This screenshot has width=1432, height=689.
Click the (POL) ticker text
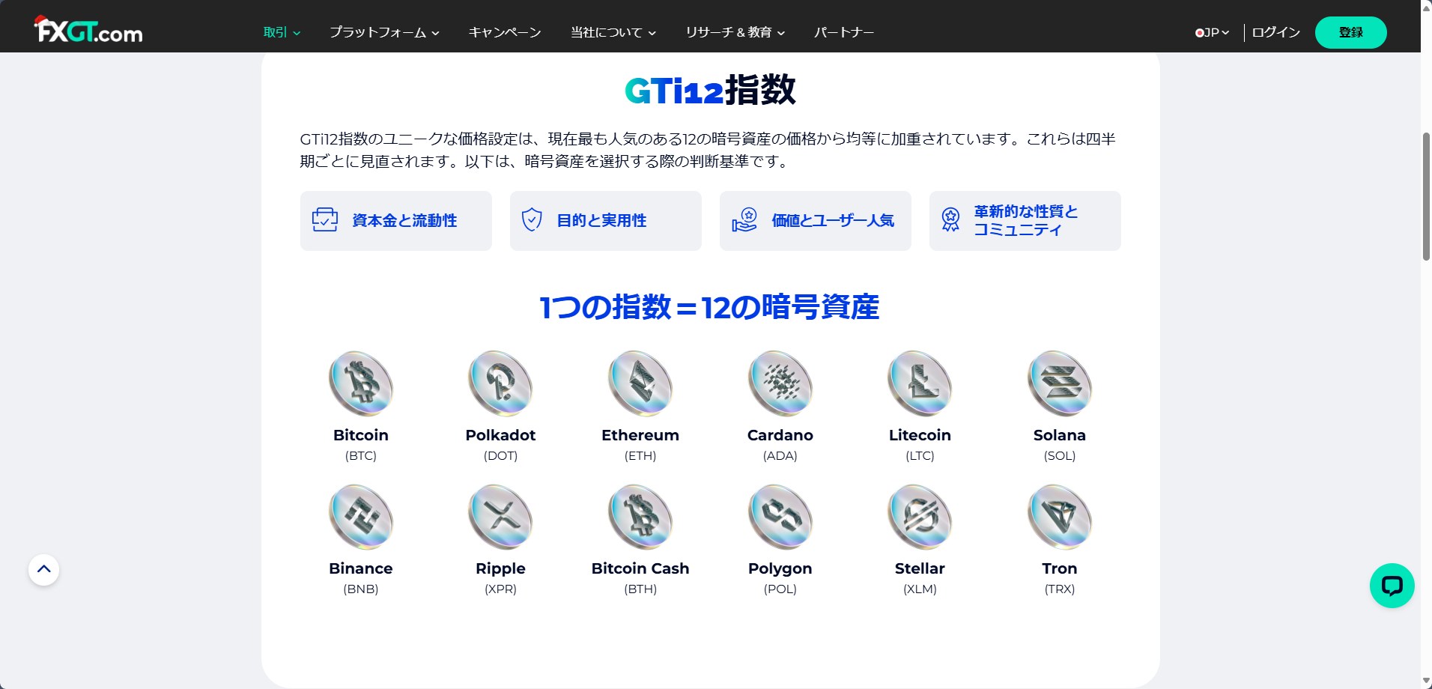tap(780, 589)
